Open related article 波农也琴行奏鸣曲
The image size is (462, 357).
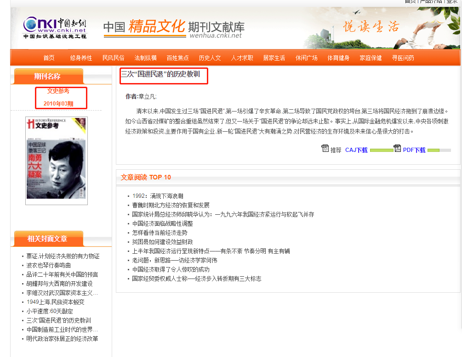click(x=49, y=265)
